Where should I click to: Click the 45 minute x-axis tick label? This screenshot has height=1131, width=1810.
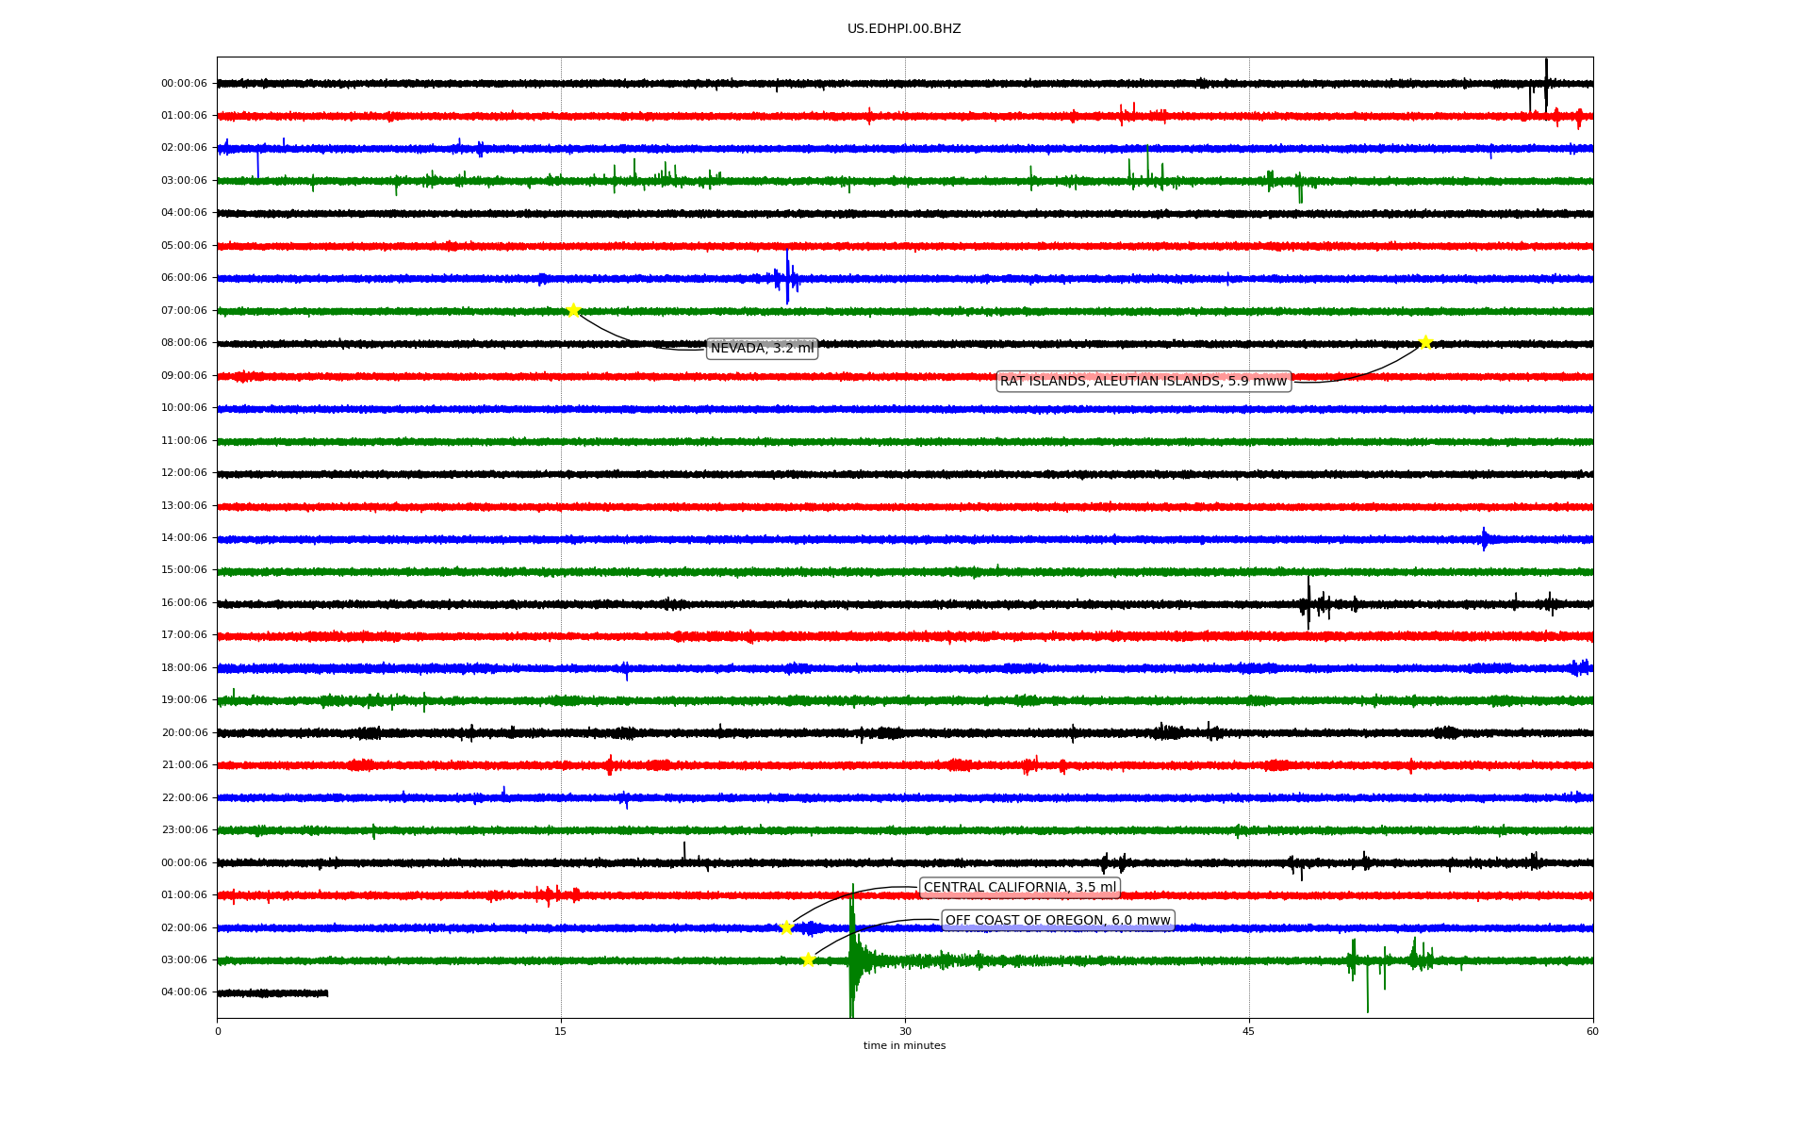point(1248,1031)
